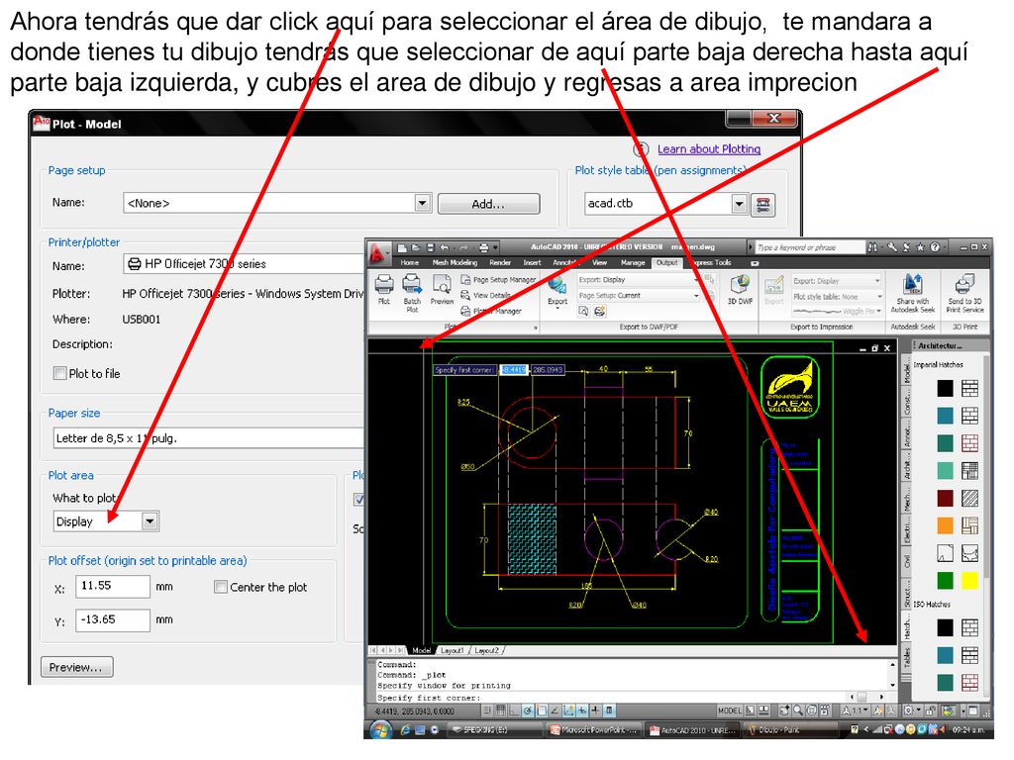Select the parquet hatch pattern beside orange swatch
The height and width of the screenshot is (760, 1014).
click(x=969, y=525)
